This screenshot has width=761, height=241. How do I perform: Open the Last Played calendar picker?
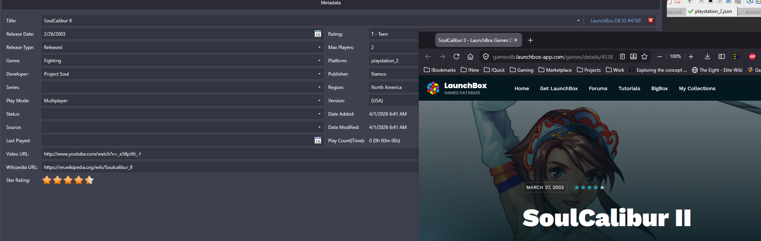pos(318,141)
